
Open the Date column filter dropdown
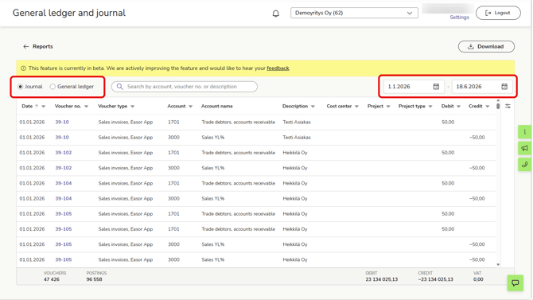point(44,107)
